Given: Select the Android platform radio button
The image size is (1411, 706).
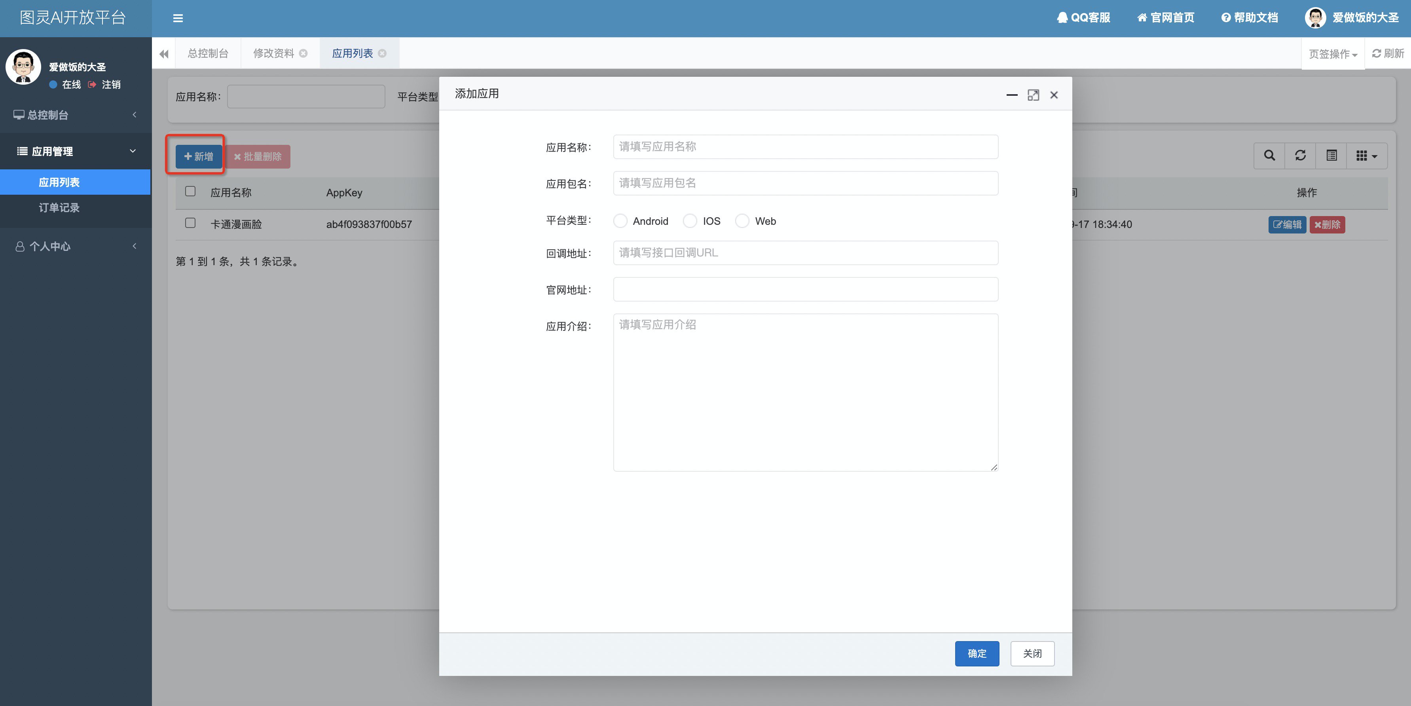Looking at the screenshot, I should (620, 221).
